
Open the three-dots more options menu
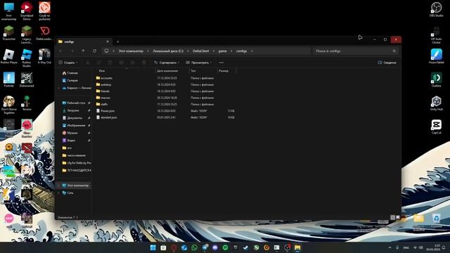click(x=221, y=63)
